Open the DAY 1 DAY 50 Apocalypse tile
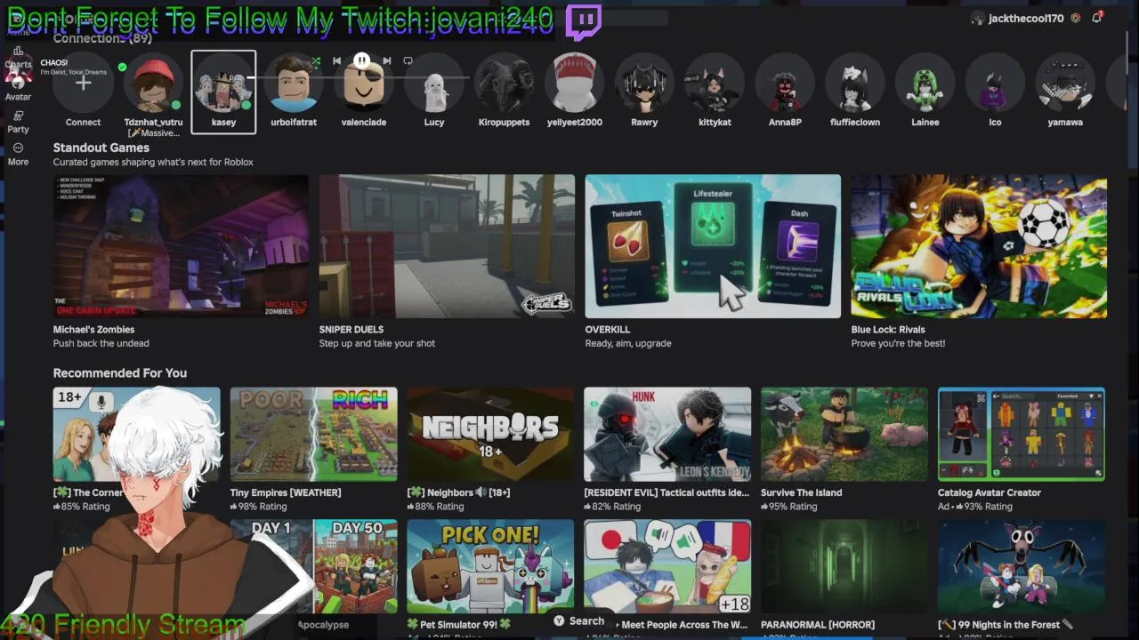Screen dimensions: 1139x640 click(x=313, y=566)
